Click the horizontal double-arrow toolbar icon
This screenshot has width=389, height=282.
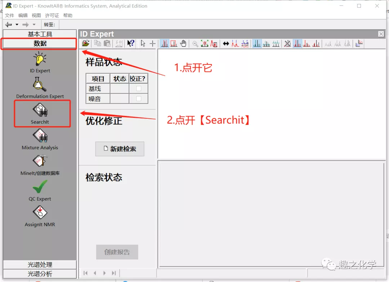[226, 44]
